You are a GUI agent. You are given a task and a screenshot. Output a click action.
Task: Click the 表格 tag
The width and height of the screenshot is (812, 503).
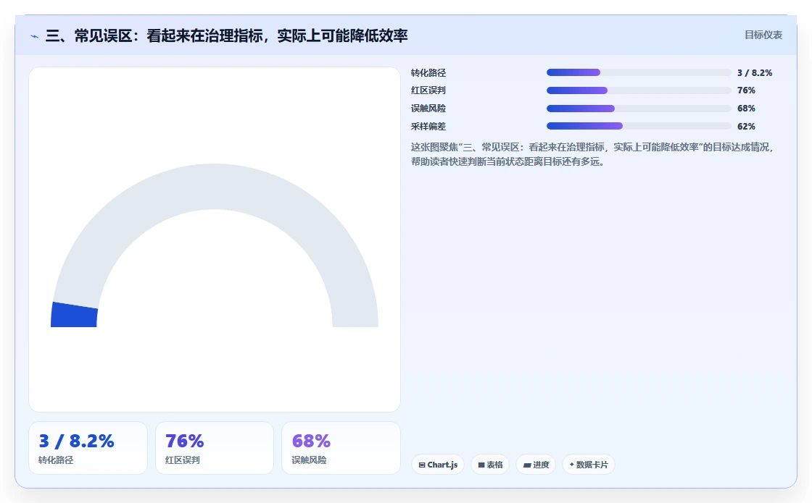pyautogui.click(x=490, y=465)
